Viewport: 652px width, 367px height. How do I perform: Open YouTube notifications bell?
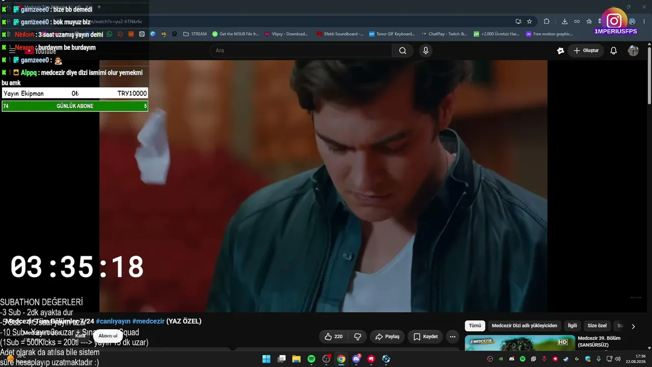click(614, 50)
